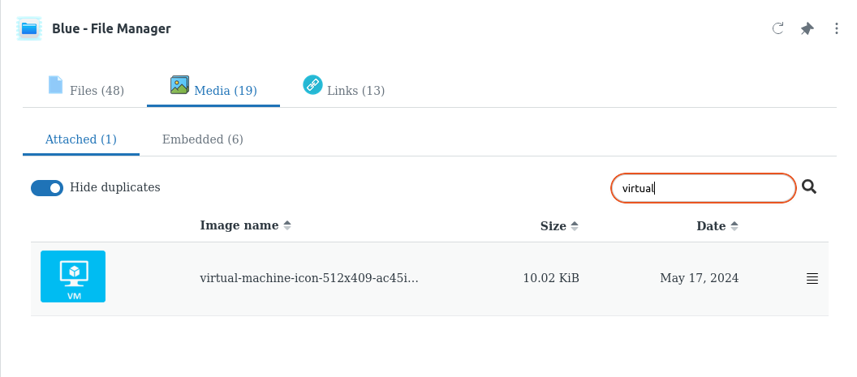Click the Blue File Manager folder icon

[x=29, y=28]
